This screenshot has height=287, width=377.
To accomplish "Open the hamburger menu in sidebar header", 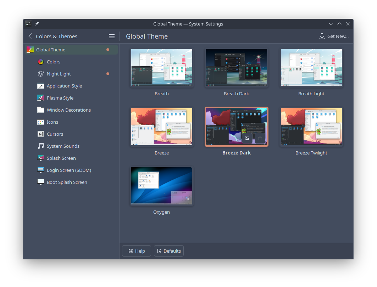I will click(x=112, y=36).
